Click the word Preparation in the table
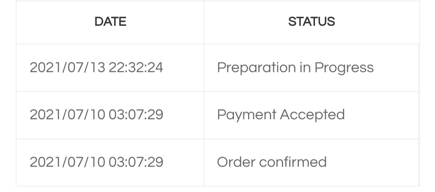 pos(257,68)
